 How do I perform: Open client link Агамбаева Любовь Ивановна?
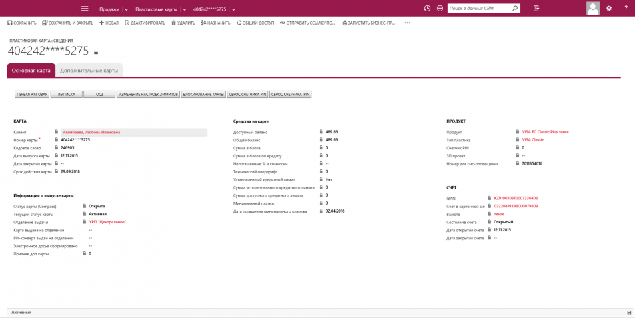pos(92,132)
